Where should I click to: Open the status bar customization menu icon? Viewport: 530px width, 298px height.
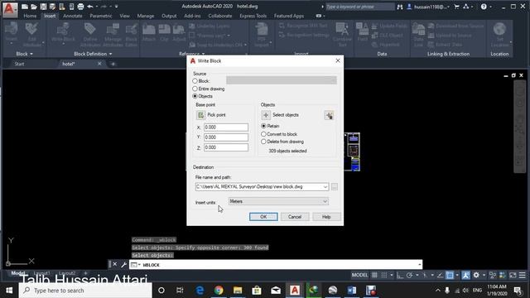tap(523, 276)
